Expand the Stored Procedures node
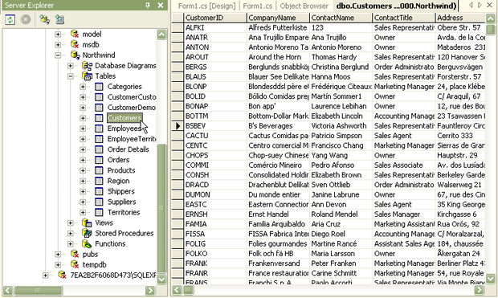 tap(70, 233)
